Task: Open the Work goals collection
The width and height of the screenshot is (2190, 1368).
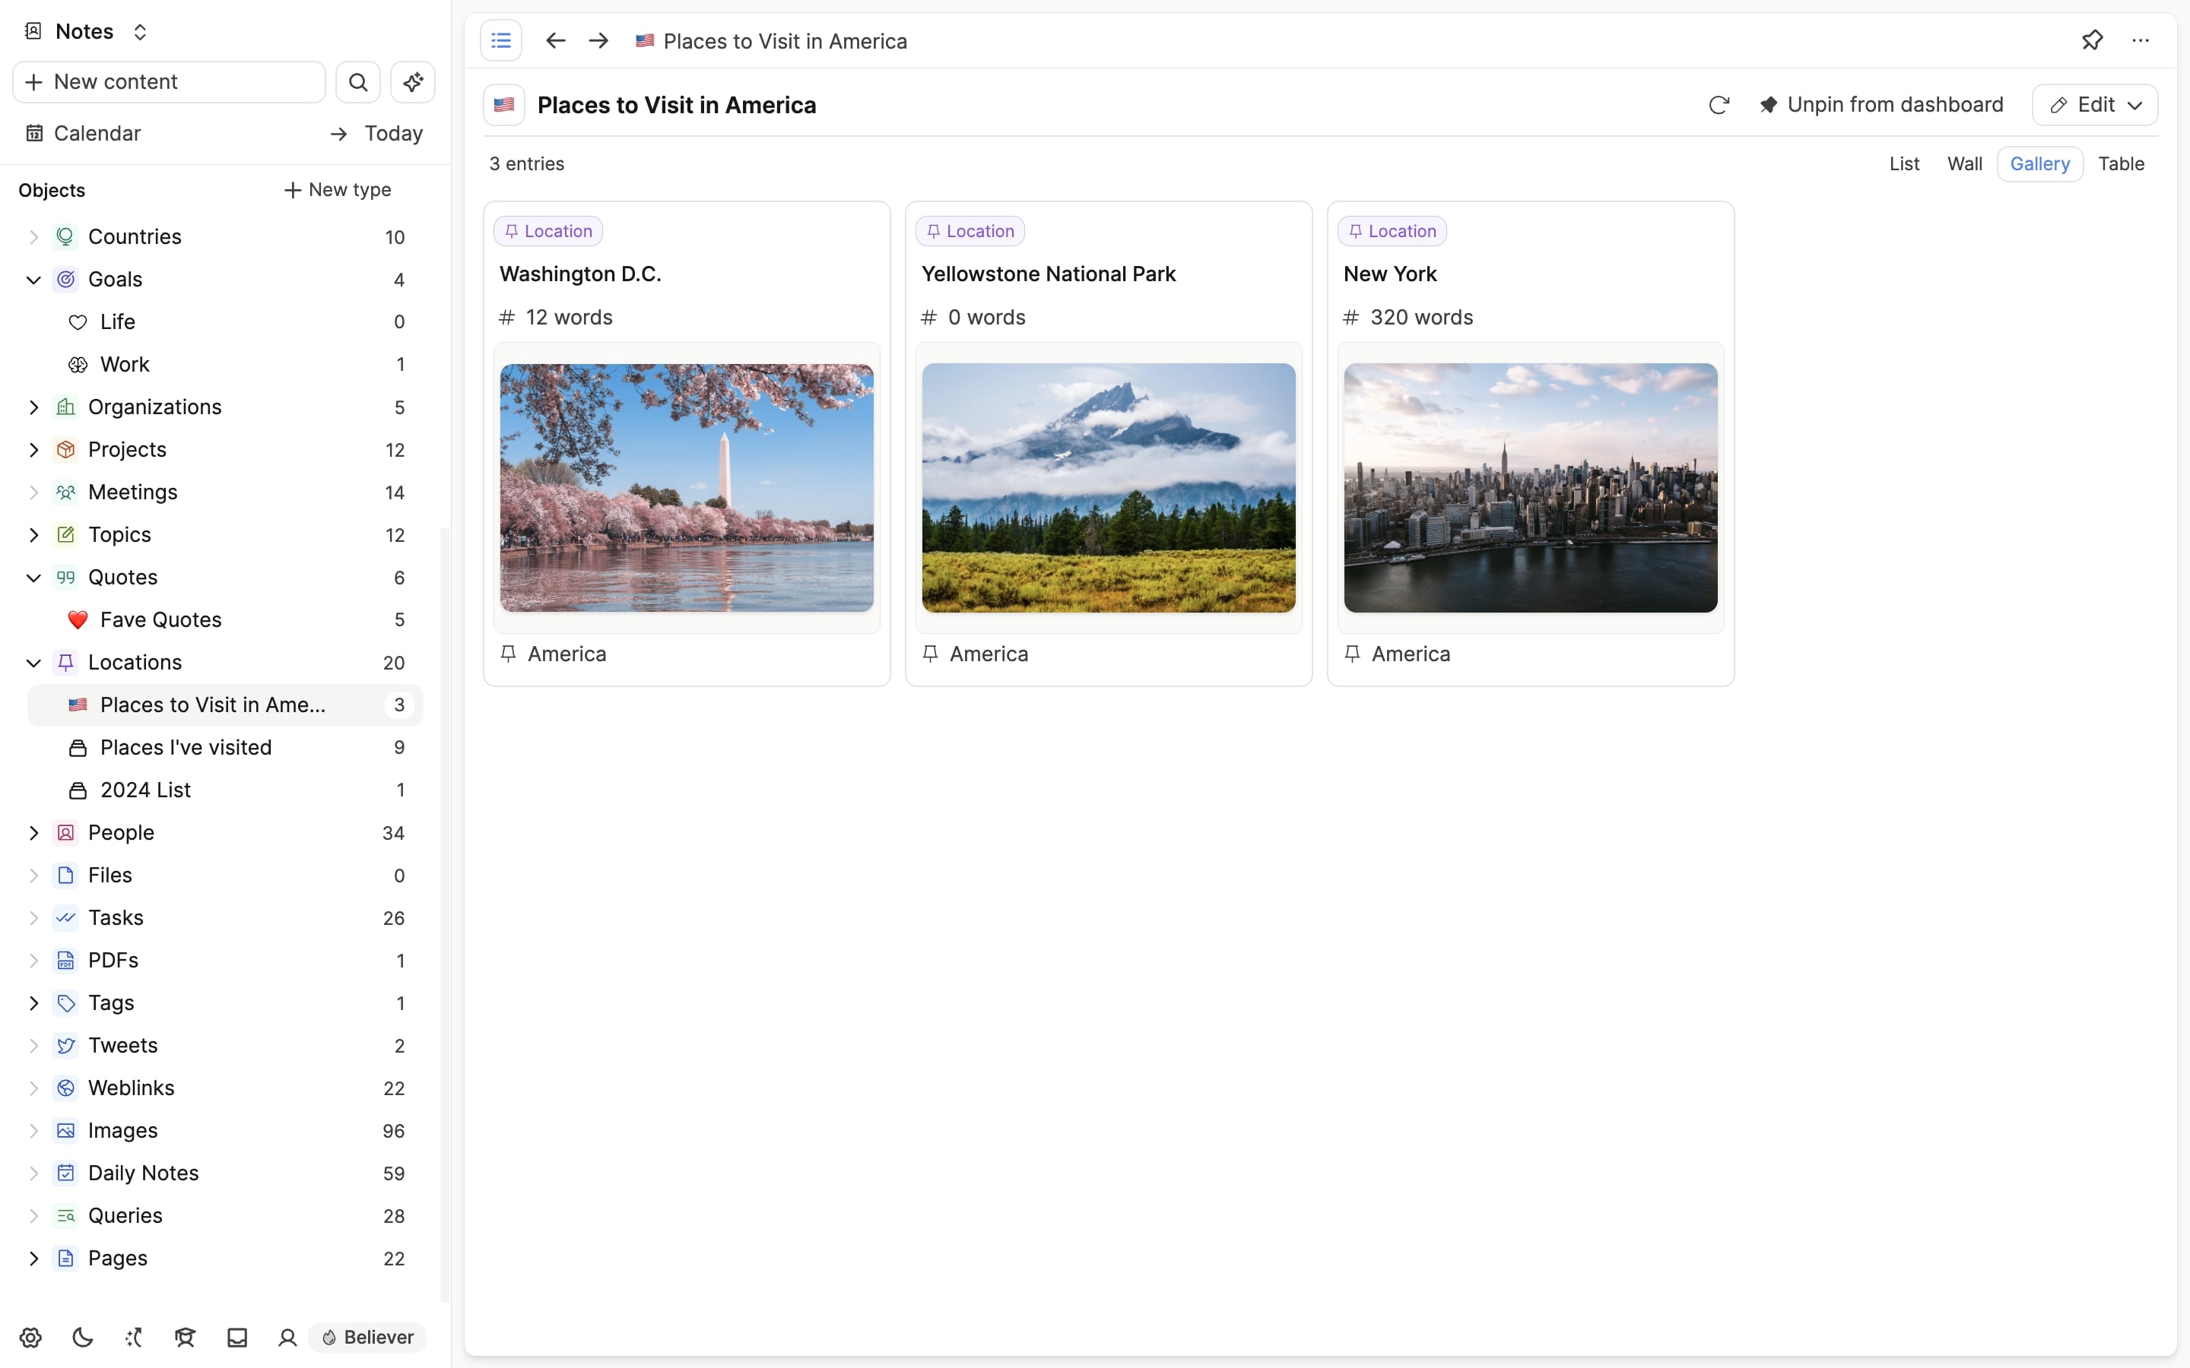Action: click(225, 365)
